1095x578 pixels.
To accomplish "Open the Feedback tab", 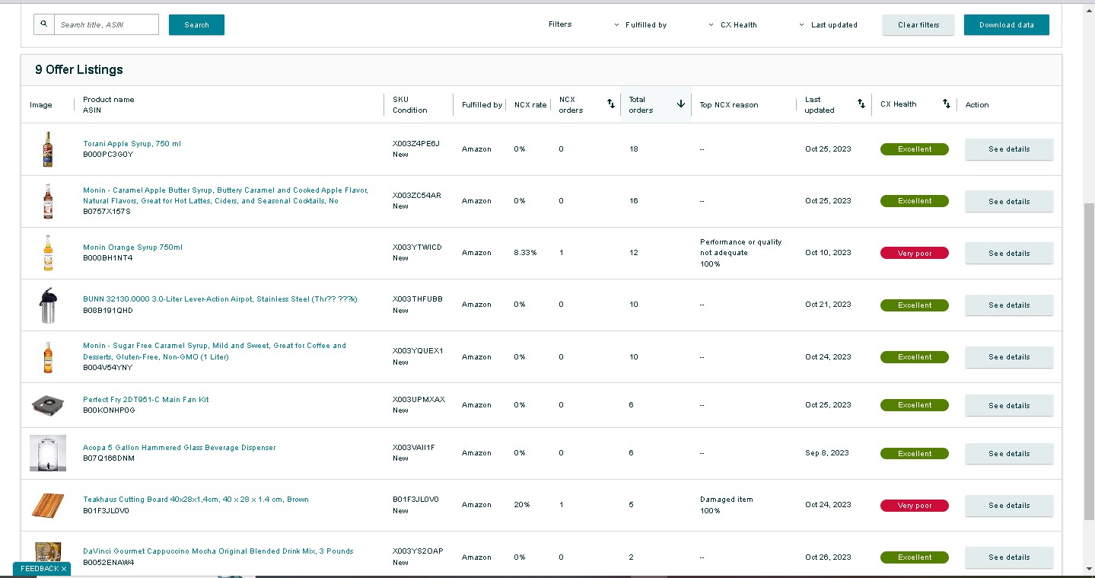I will tap(38, 569).
